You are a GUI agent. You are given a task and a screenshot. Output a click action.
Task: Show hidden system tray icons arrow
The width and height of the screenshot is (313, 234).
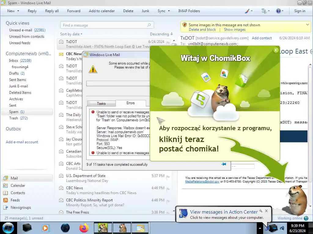[260, 228]
